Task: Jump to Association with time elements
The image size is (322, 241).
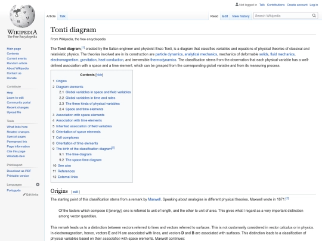Action: coord(79,120)
